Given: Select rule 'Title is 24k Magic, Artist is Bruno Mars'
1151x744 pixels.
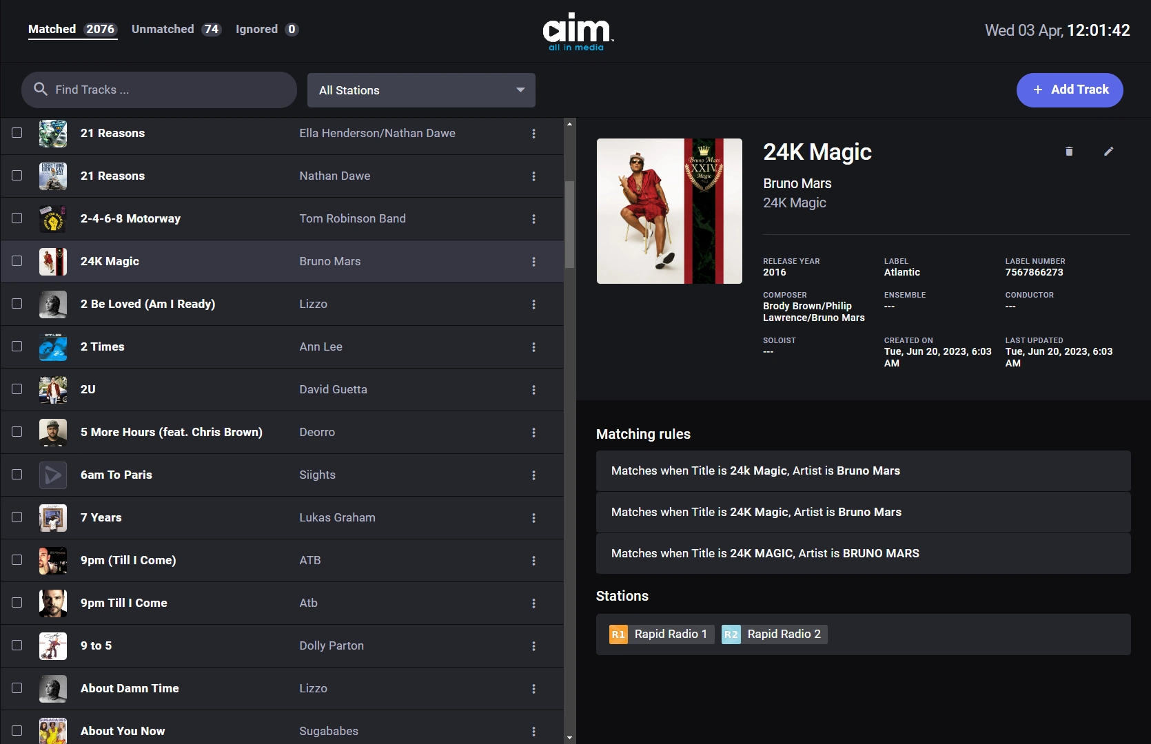Looking at the screenshot, I should click(863, 471).
